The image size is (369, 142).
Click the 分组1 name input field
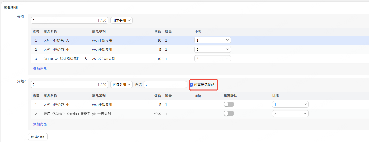click(64, 21)
